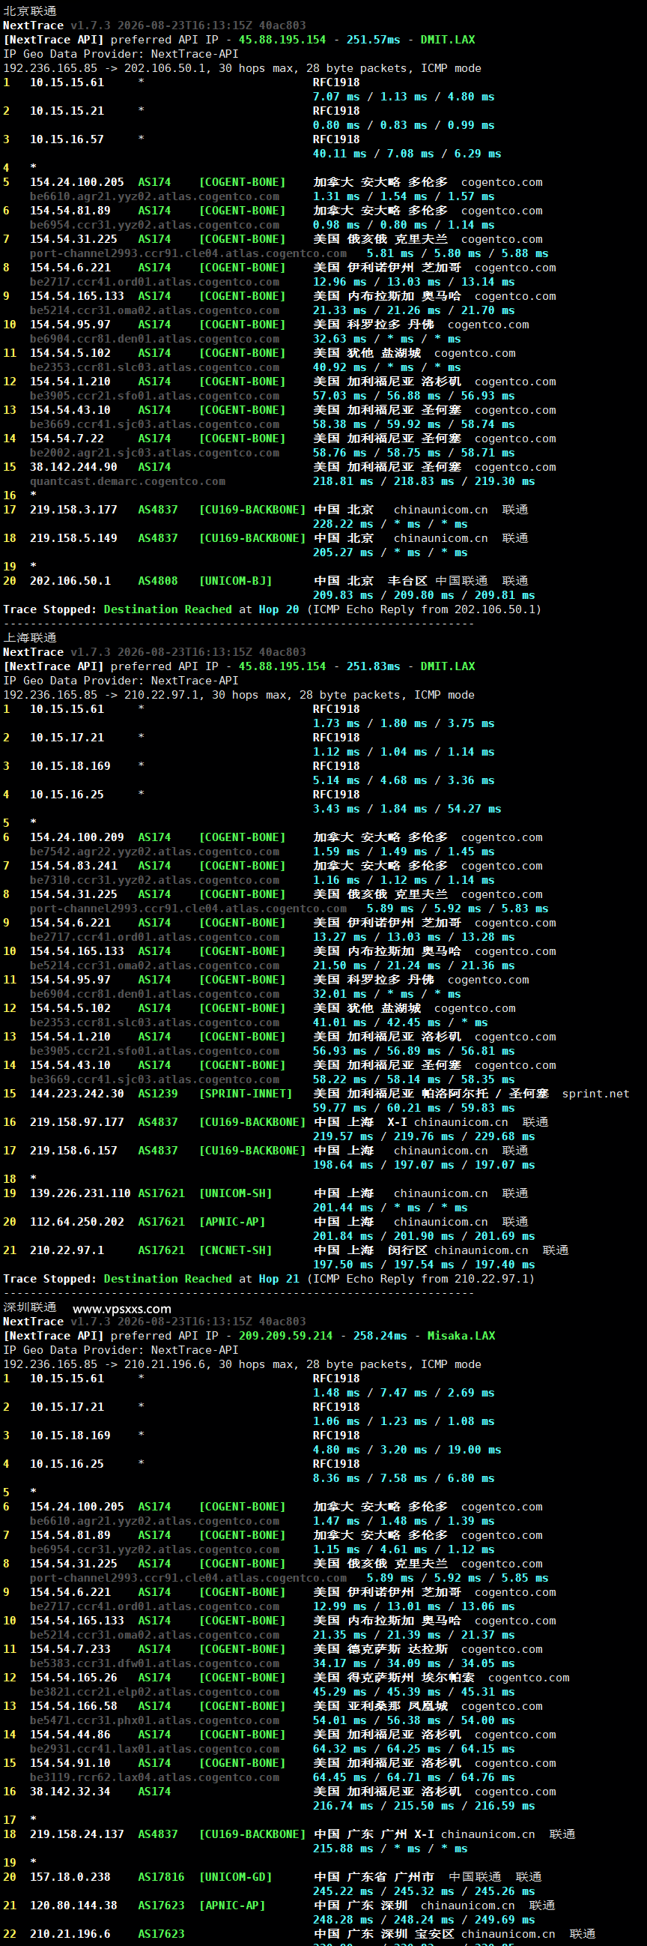Viewport: 647px width, 1946px height.
Task: Click the [UNICOM-GD] network tag
Action: tap(236, 1877)
